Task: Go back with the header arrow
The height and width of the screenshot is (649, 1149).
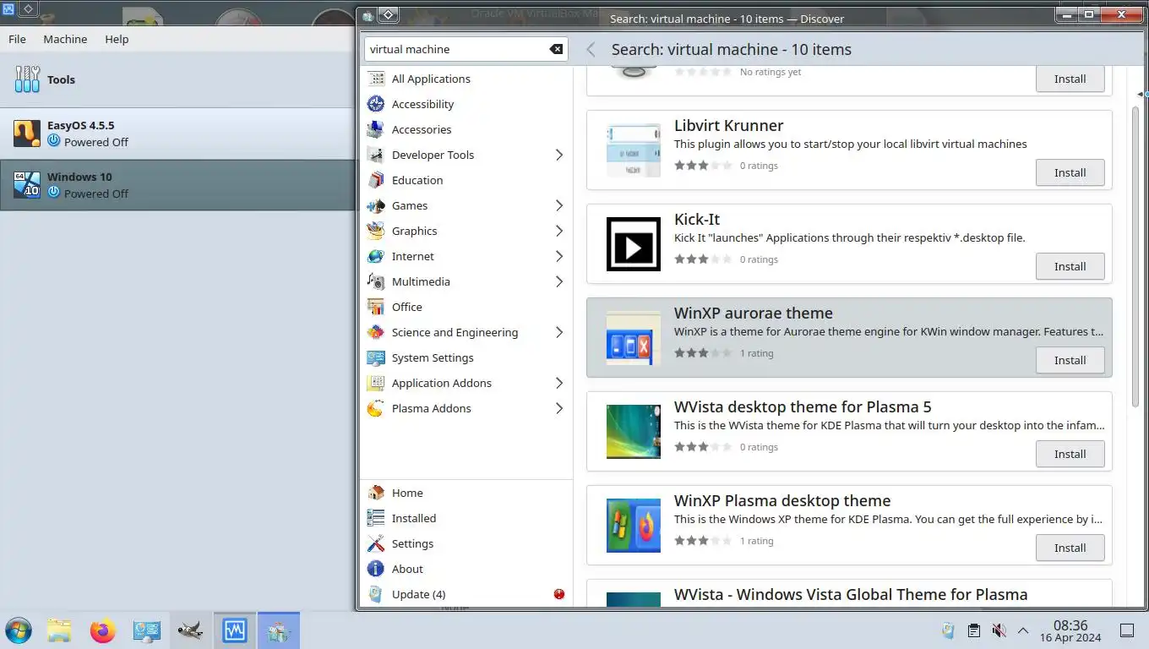Action: pos(591,49)
